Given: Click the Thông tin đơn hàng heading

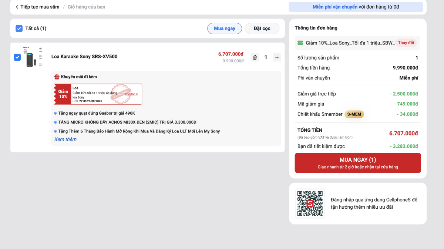Looking at the screenshot, I should point(316,28).
